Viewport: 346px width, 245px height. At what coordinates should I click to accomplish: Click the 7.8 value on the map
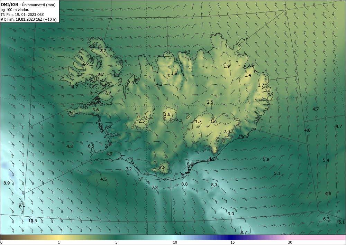coord(155,187)
